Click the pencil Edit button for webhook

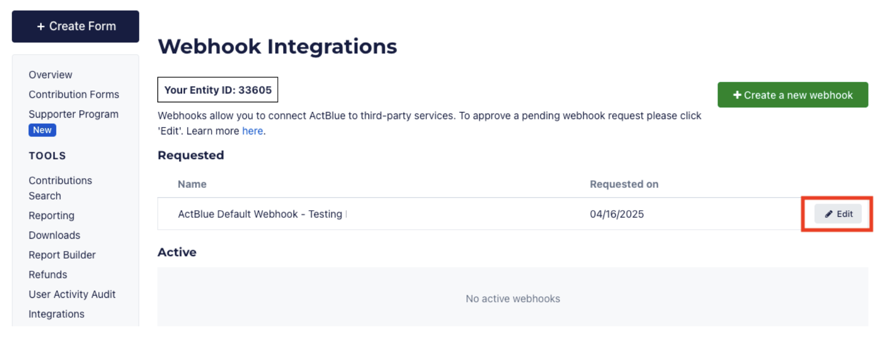[x=838, y=214]
